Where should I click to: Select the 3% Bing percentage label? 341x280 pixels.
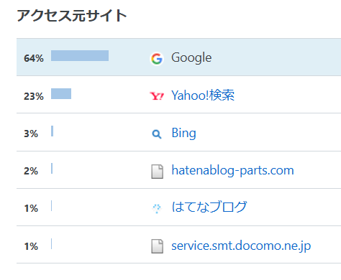tap(31, 134)
